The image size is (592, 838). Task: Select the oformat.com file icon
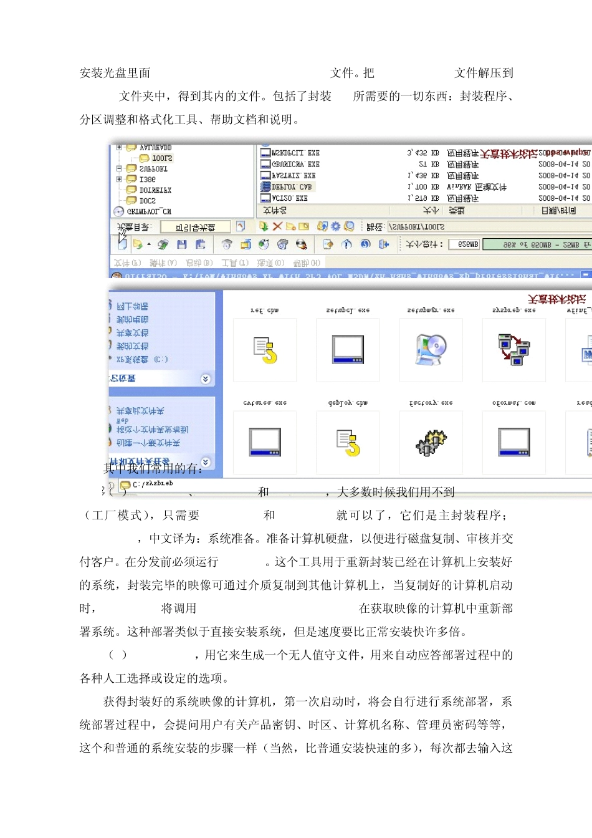click(x=513, y=442)
